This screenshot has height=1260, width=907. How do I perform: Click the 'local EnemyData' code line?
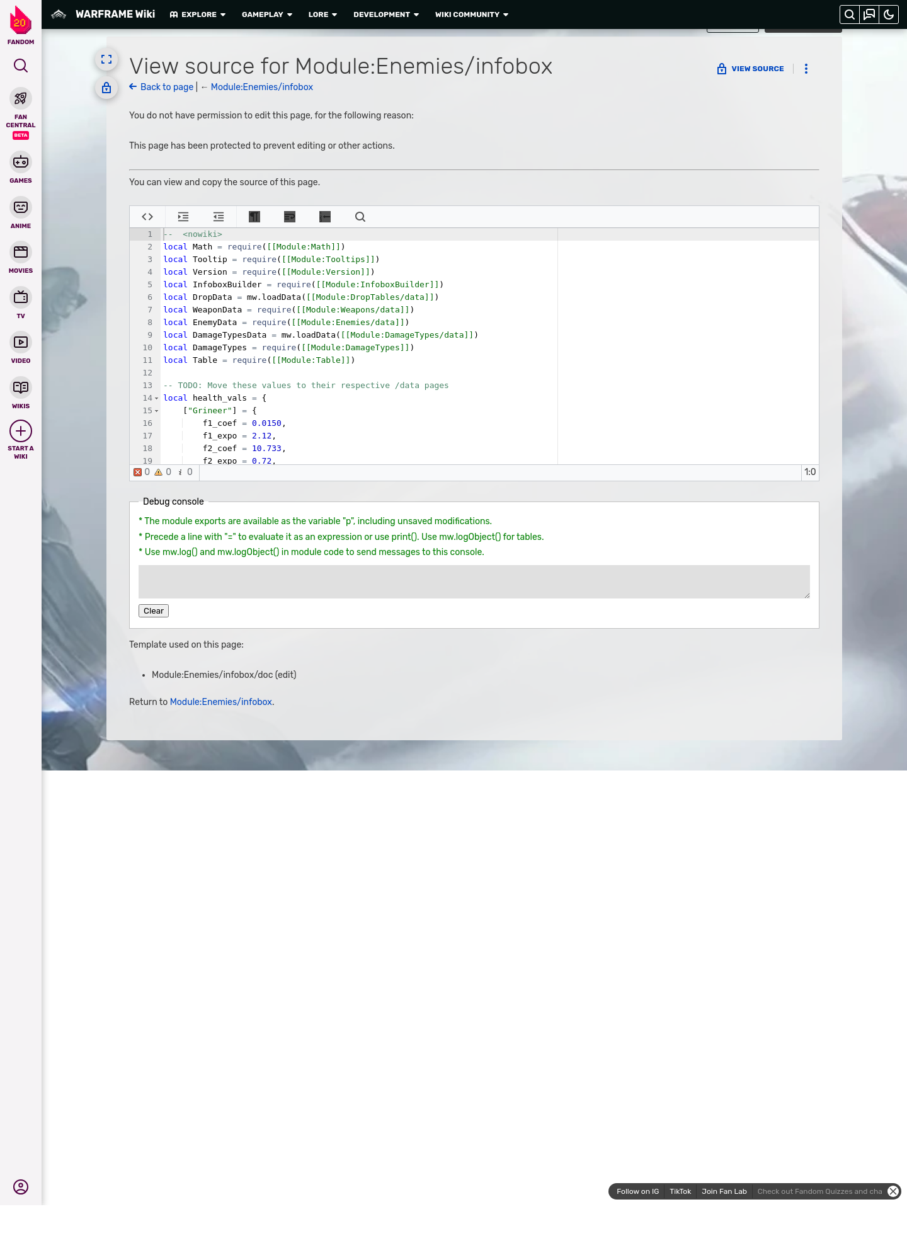[x=286, y=323]
